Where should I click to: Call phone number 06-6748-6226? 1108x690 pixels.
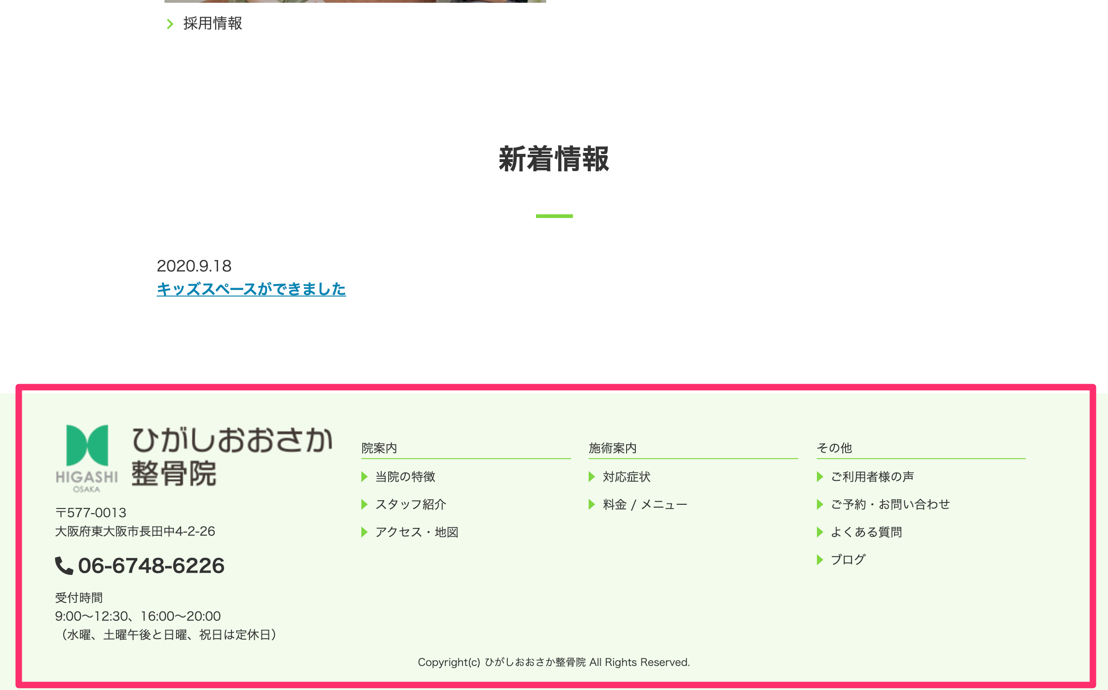pos(151,565)
